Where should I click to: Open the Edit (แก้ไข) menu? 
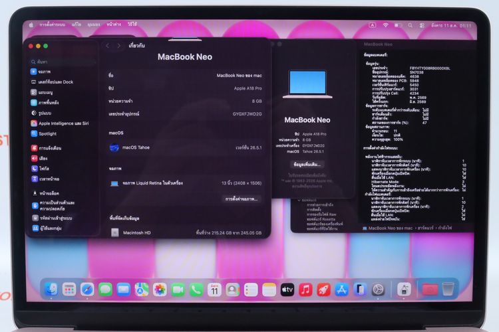[77, 25]
